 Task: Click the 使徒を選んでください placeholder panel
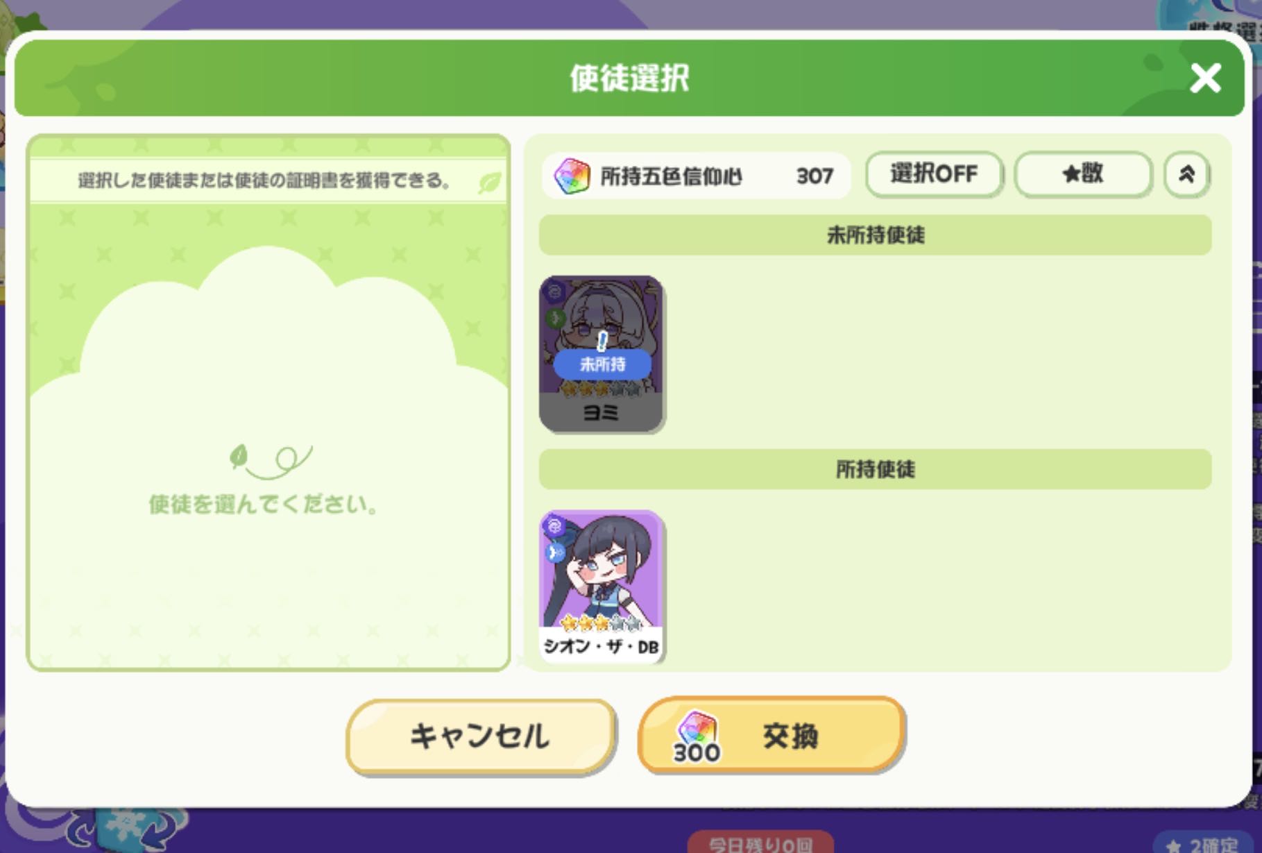coord(268,403)
